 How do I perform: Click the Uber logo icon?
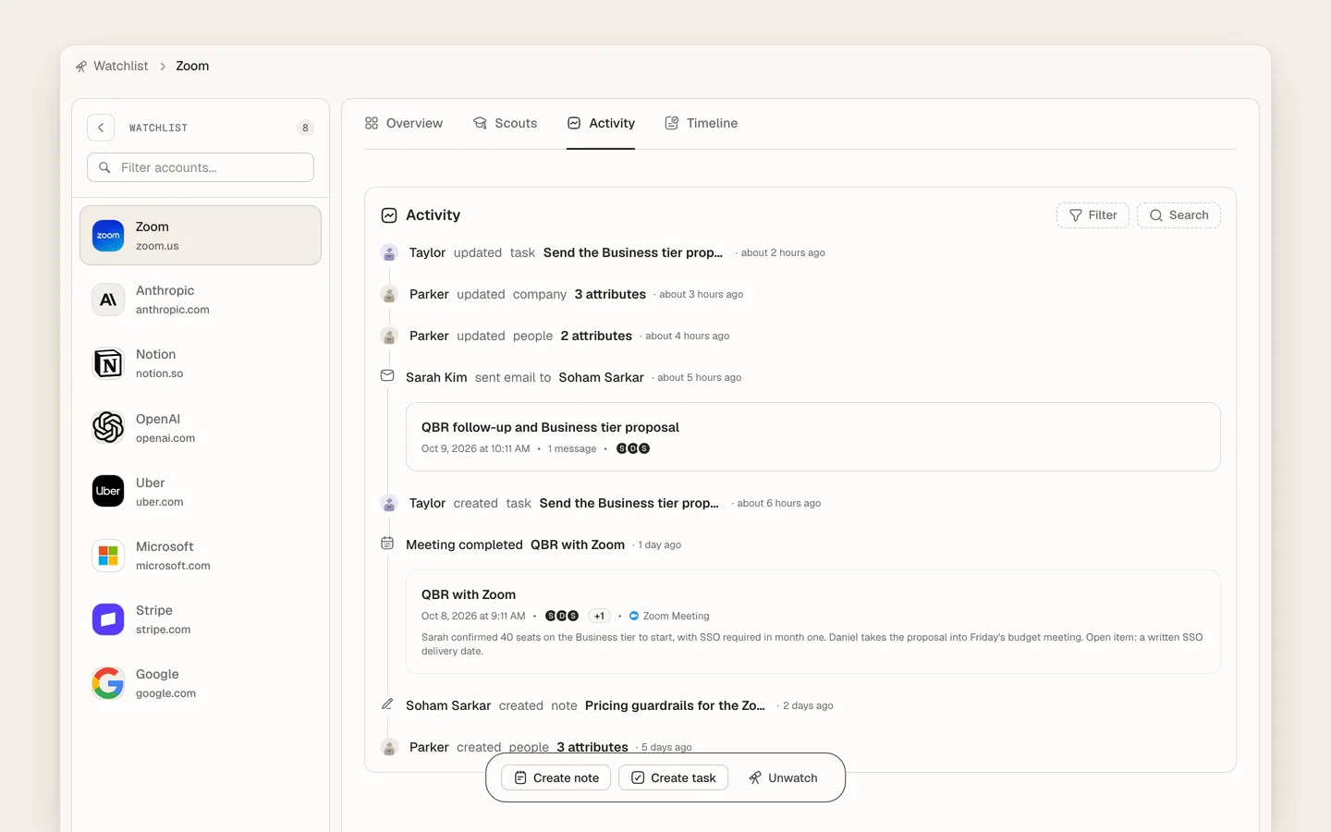pos(108,491)
